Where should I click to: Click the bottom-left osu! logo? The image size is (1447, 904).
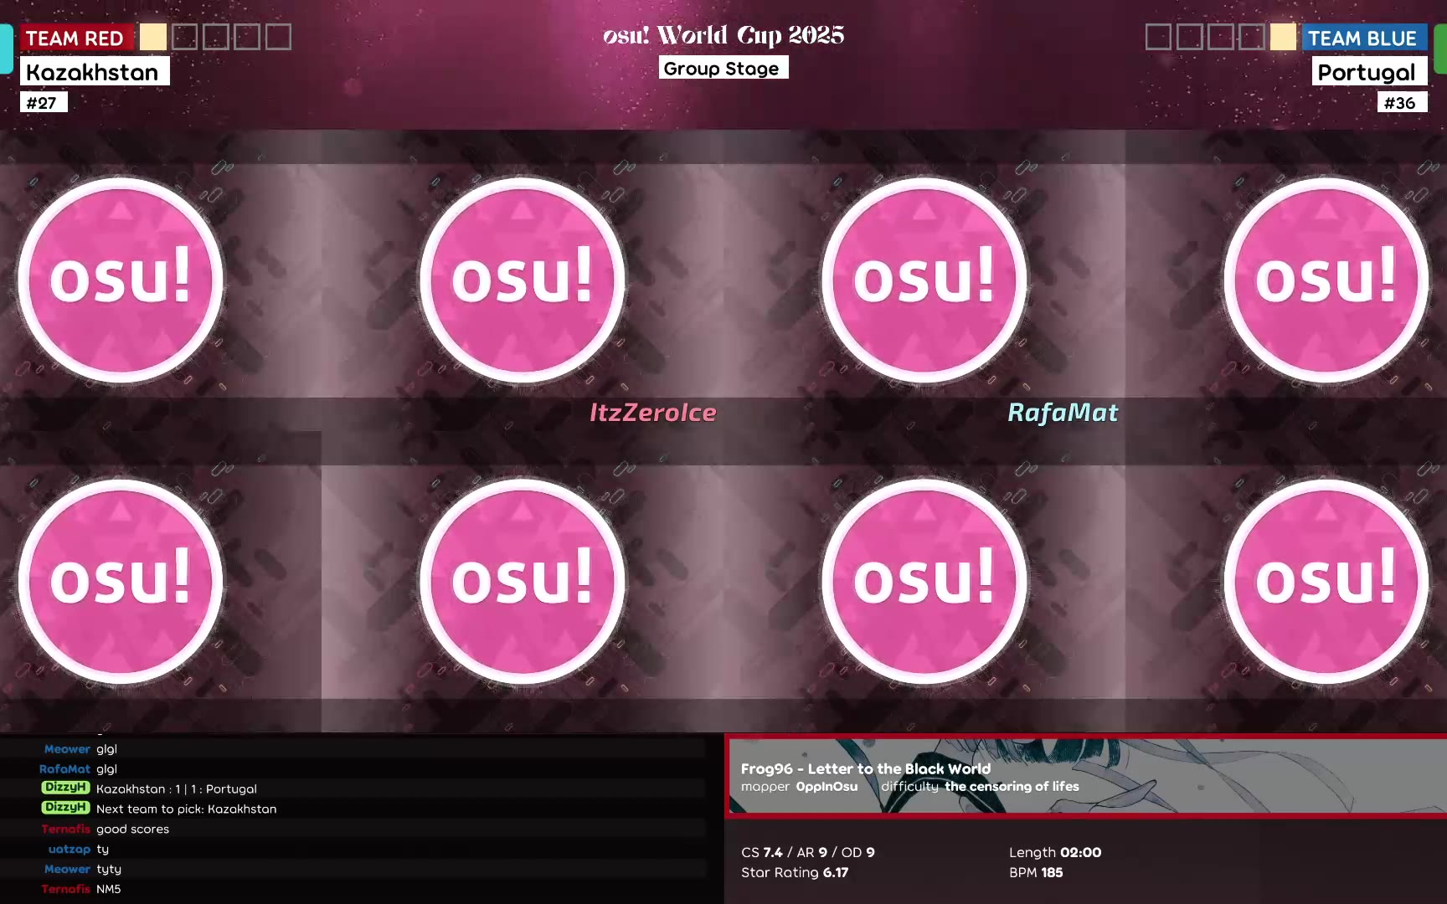click(x=121, y=581)
